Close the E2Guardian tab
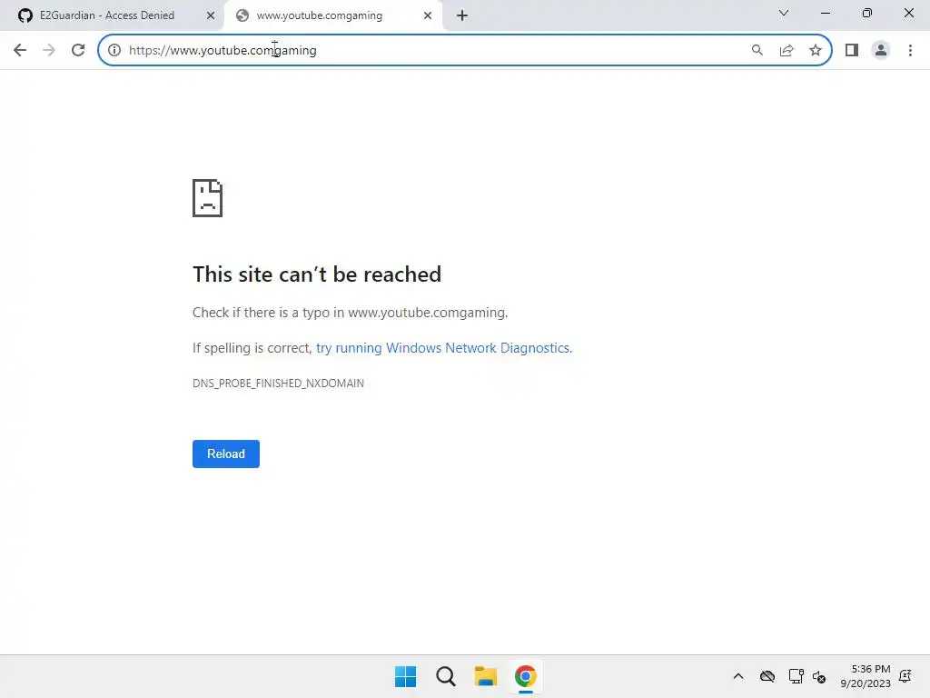 211,16
